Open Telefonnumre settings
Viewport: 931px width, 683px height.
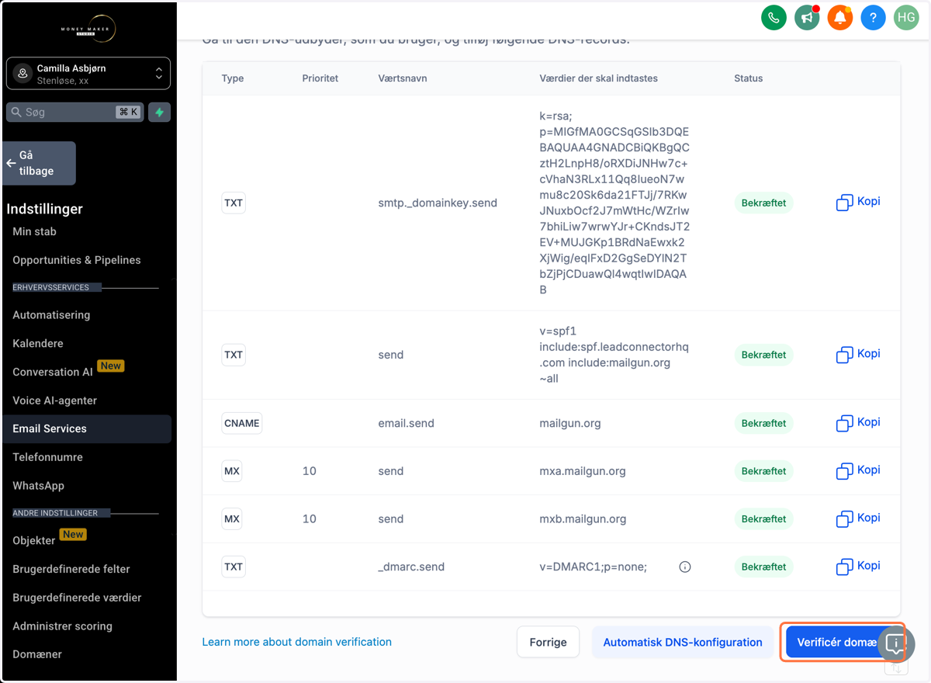click(x=47, y=457)
